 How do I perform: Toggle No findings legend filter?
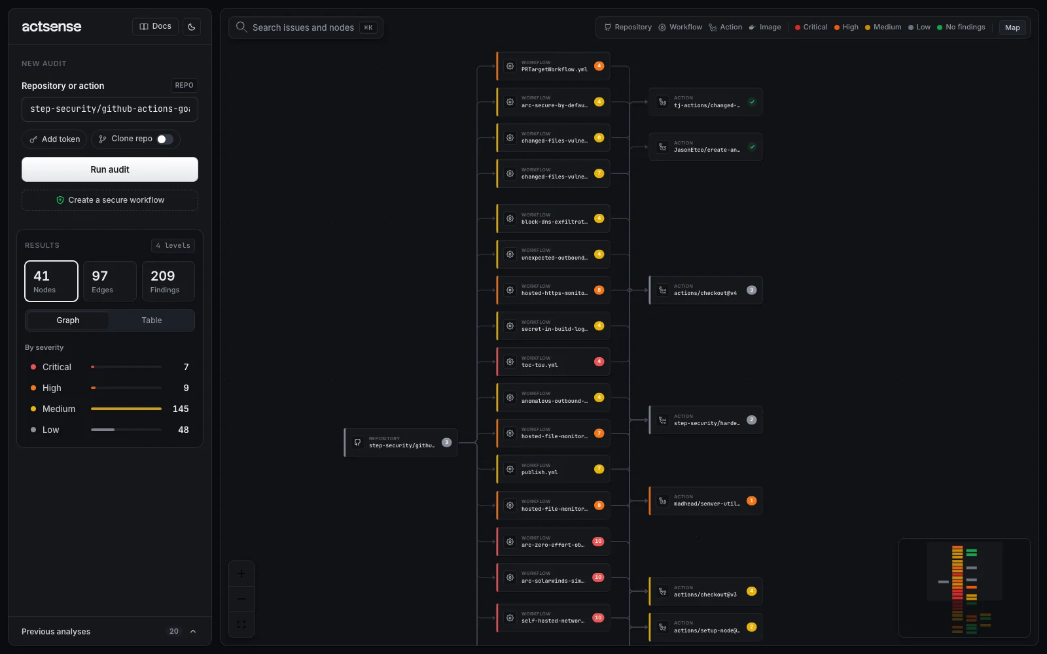click(x=961, y=27)
